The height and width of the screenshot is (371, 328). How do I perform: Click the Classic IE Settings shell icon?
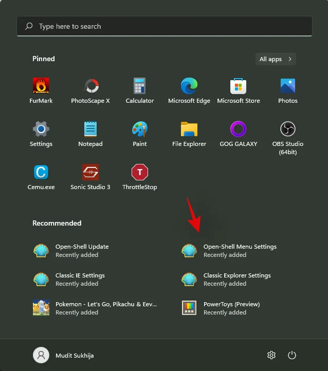tap(41, 280)
